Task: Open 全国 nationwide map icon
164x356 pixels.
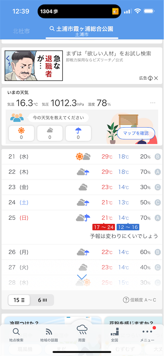Action: 115,335
